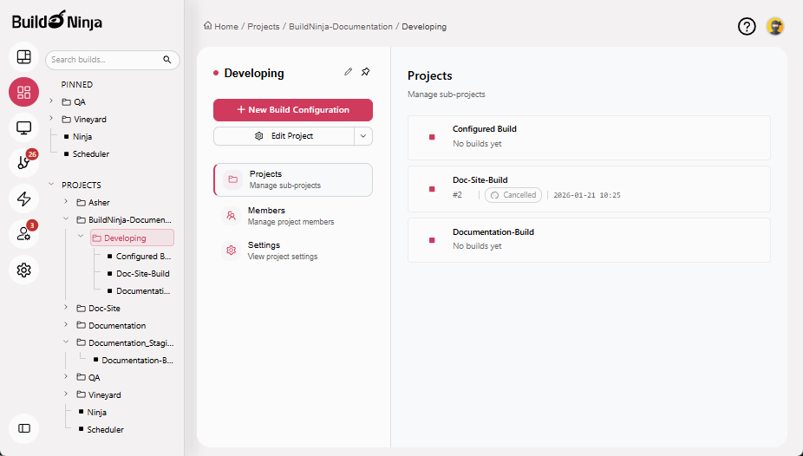Click the red status square of Documentation-Build
The height and width of the screenshot is (456, 803).
tap(432, 240)
